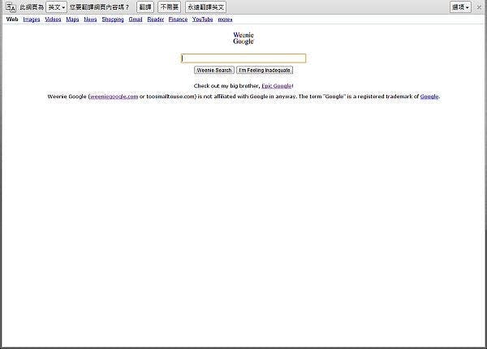Click the 永遠翻譯英文 always translate button
Viewport: 487px width, 349px height.
pos(205,7)
